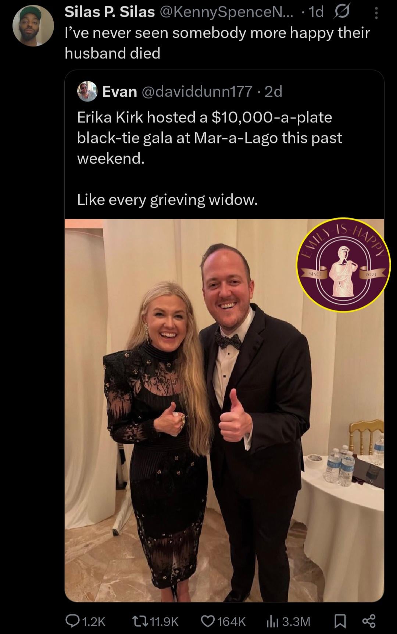Image resolution: width=397 pixels, height=634 pixels.
Task: Open the @daviddunn177 handle
Action: pyautogui.click(x=197, y=91)
